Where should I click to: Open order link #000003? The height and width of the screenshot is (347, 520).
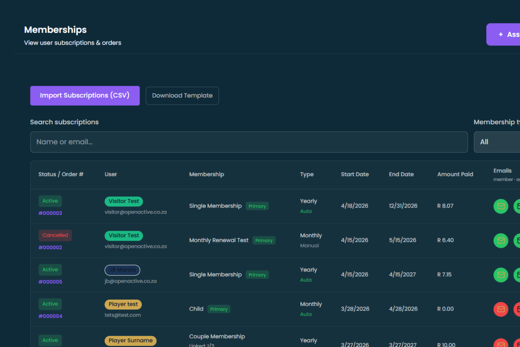click(x=50, y=213)
